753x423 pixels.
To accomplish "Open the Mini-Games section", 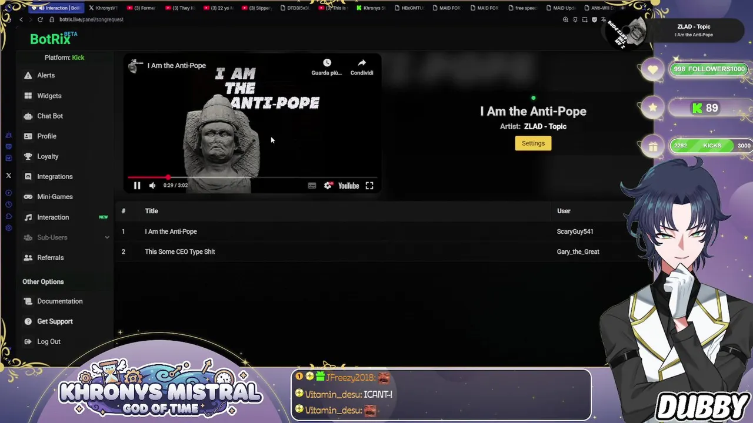I will [55, 197].
